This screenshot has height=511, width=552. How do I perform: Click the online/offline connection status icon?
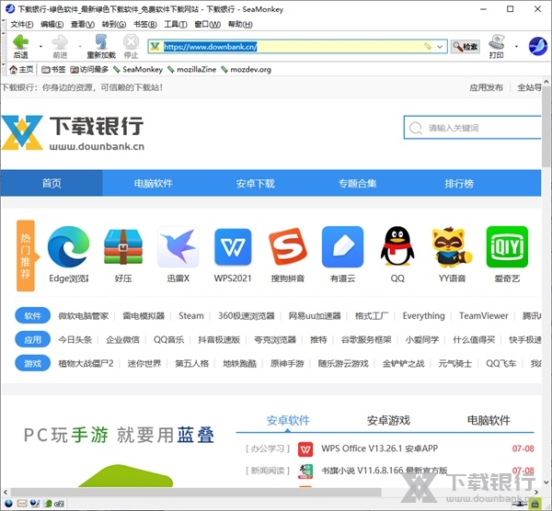pos(522,504)
